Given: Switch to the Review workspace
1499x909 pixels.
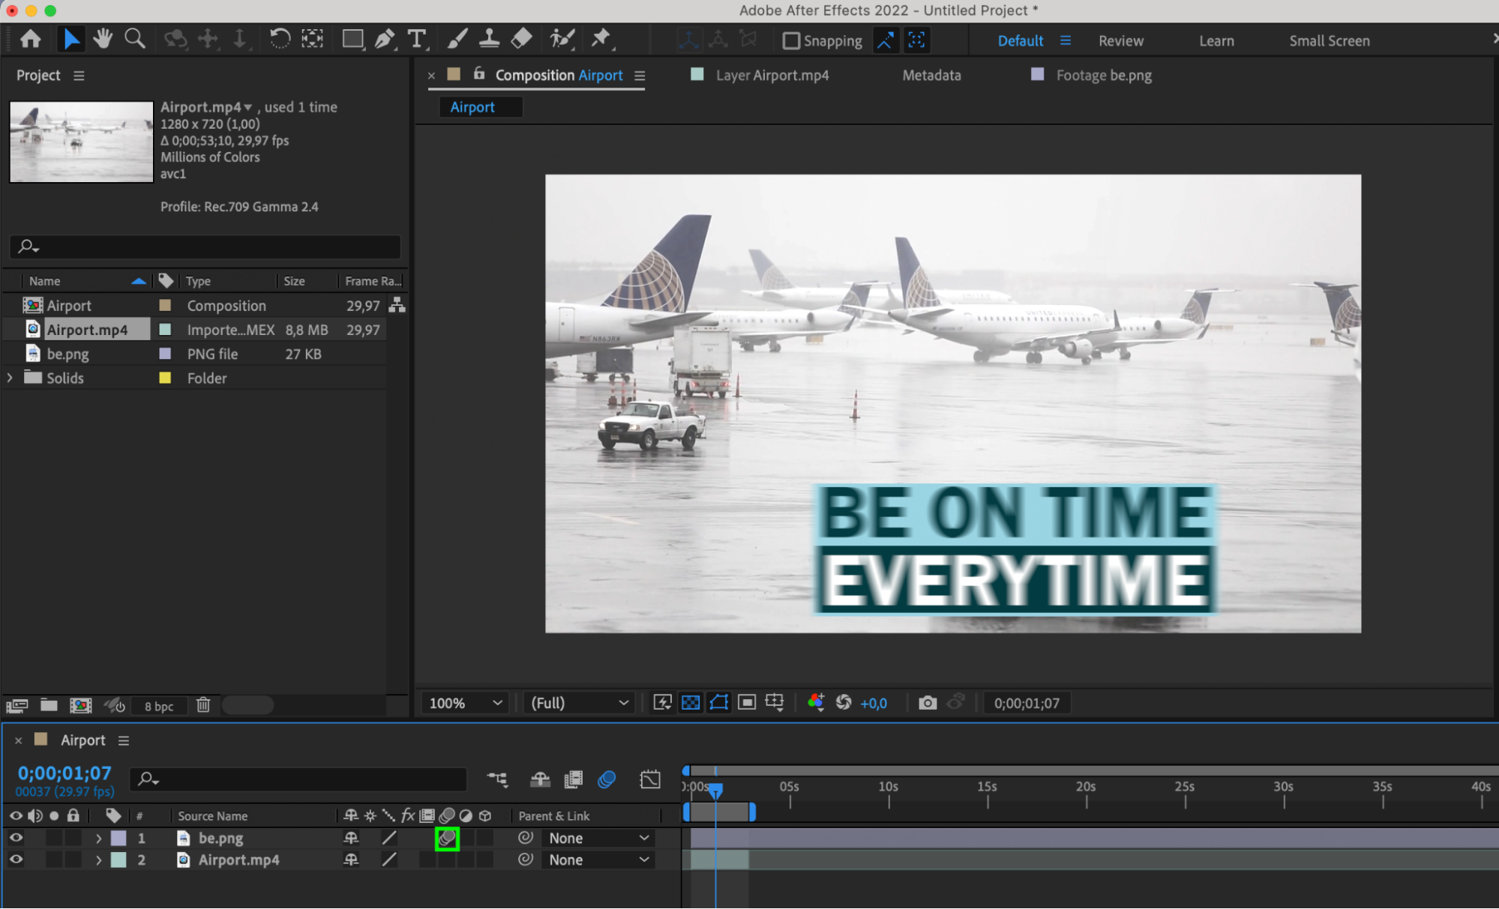Looking at the screenshot, I should click(x=1120, y=41).
